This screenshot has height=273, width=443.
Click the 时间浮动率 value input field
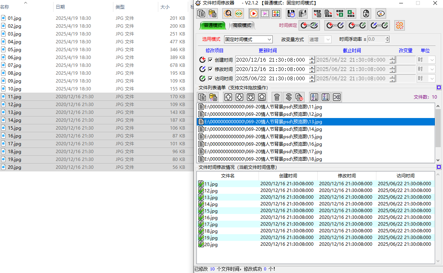coord(376,39)
